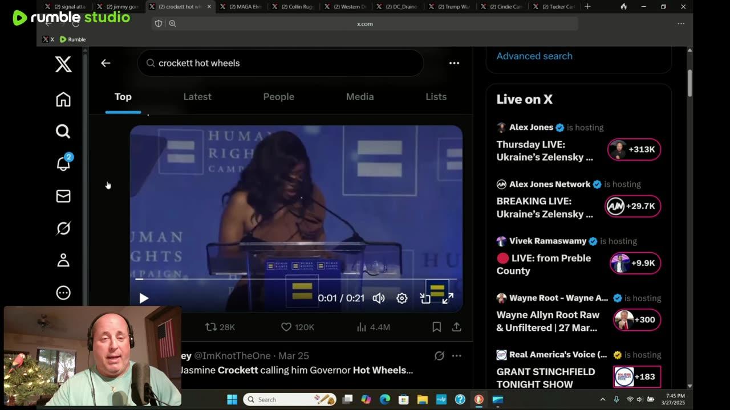Image resolution: width=730 pixels, height=410 pixels.
Task: Switch to the Lists tab
Action: pyautogui.click(x=436, y=97)
